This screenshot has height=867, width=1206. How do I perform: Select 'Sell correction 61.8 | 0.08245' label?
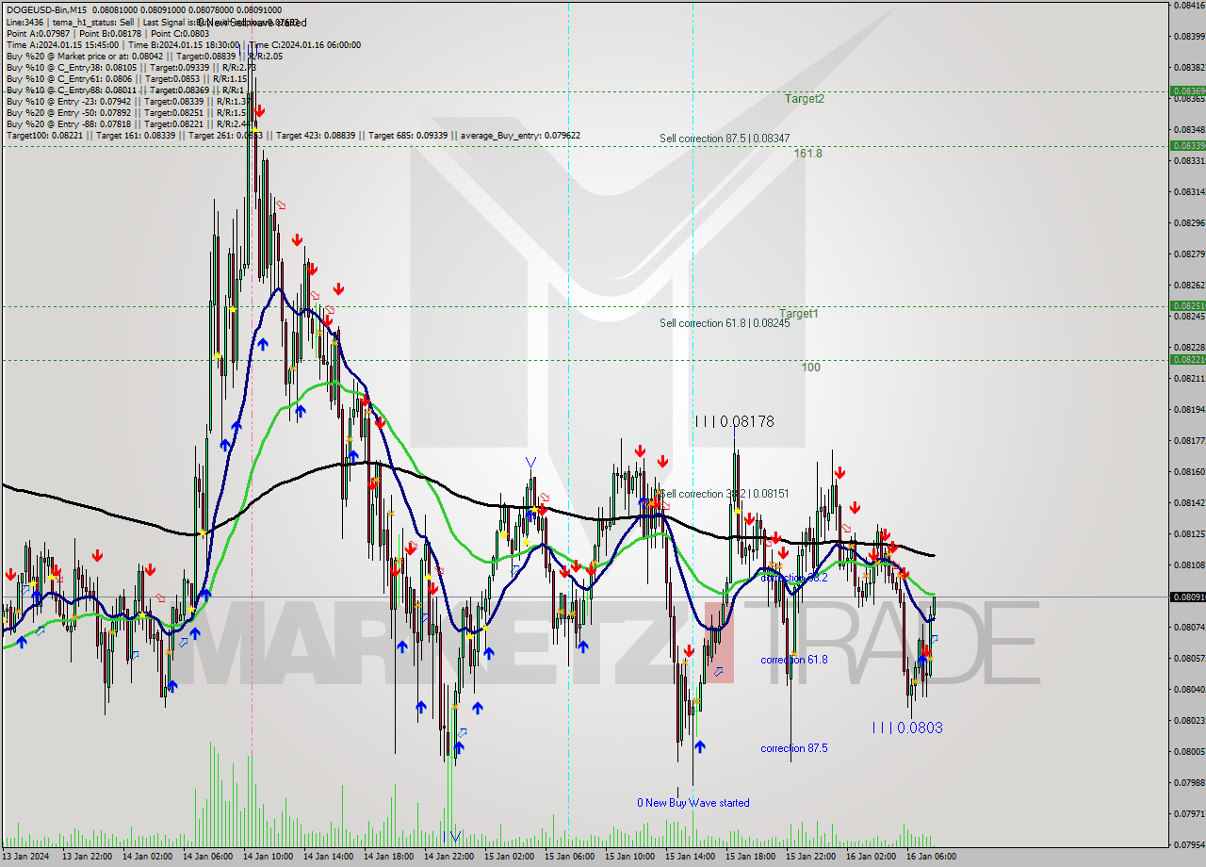(725, 323)
